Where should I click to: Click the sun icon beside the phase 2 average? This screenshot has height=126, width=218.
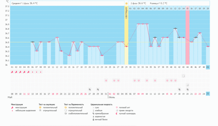click(127, 3)
